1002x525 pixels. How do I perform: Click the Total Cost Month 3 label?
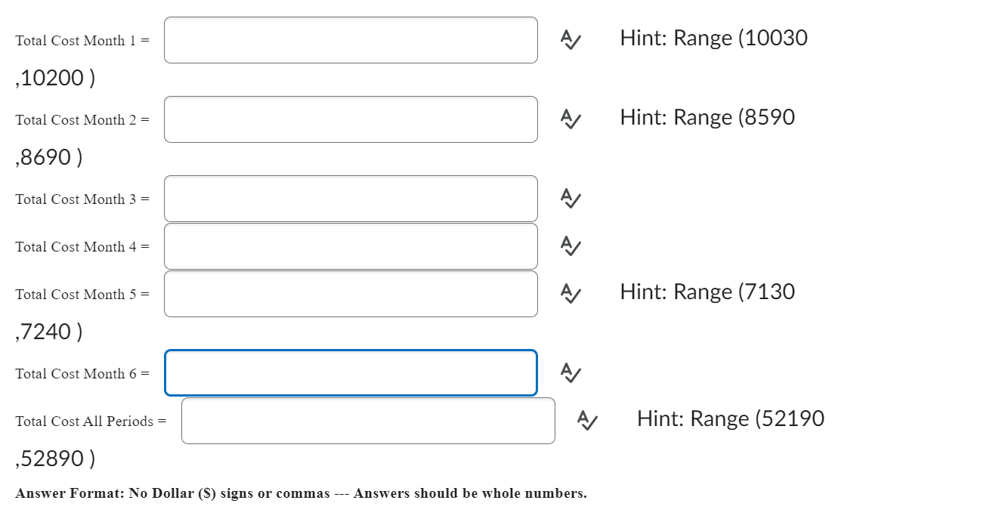(79, 199)
